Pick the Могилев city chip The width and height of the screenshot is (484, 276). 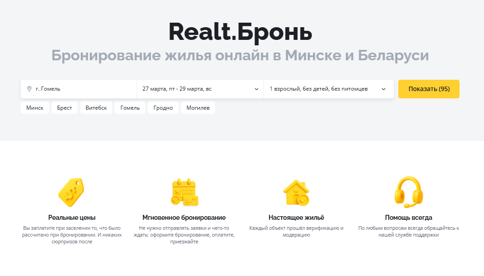198,108
